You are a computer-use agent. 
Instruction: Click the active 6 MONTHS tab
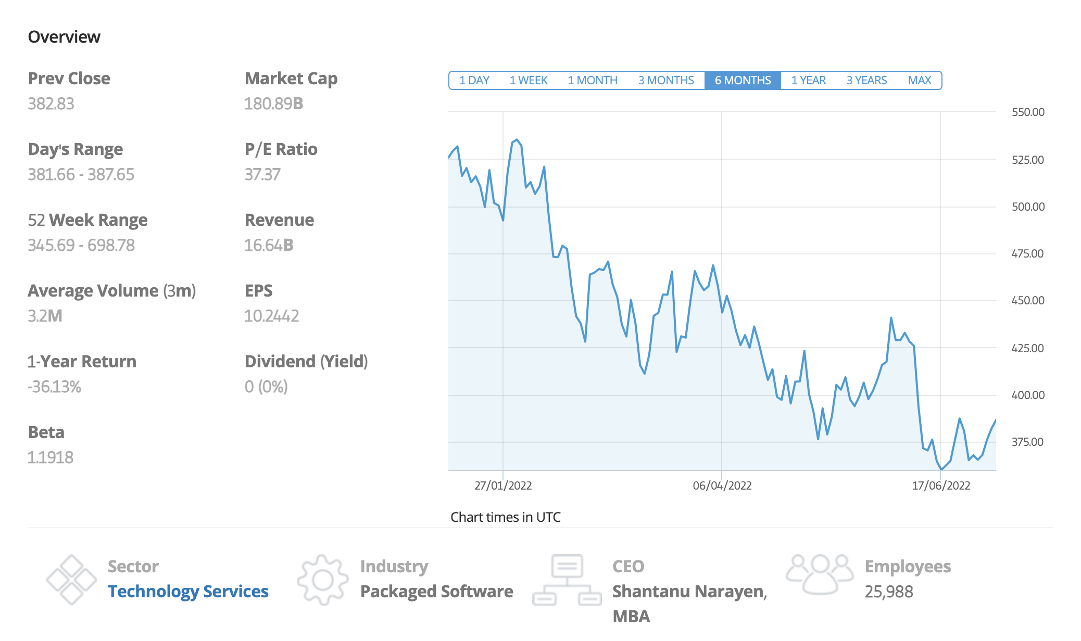coord(743,81)
